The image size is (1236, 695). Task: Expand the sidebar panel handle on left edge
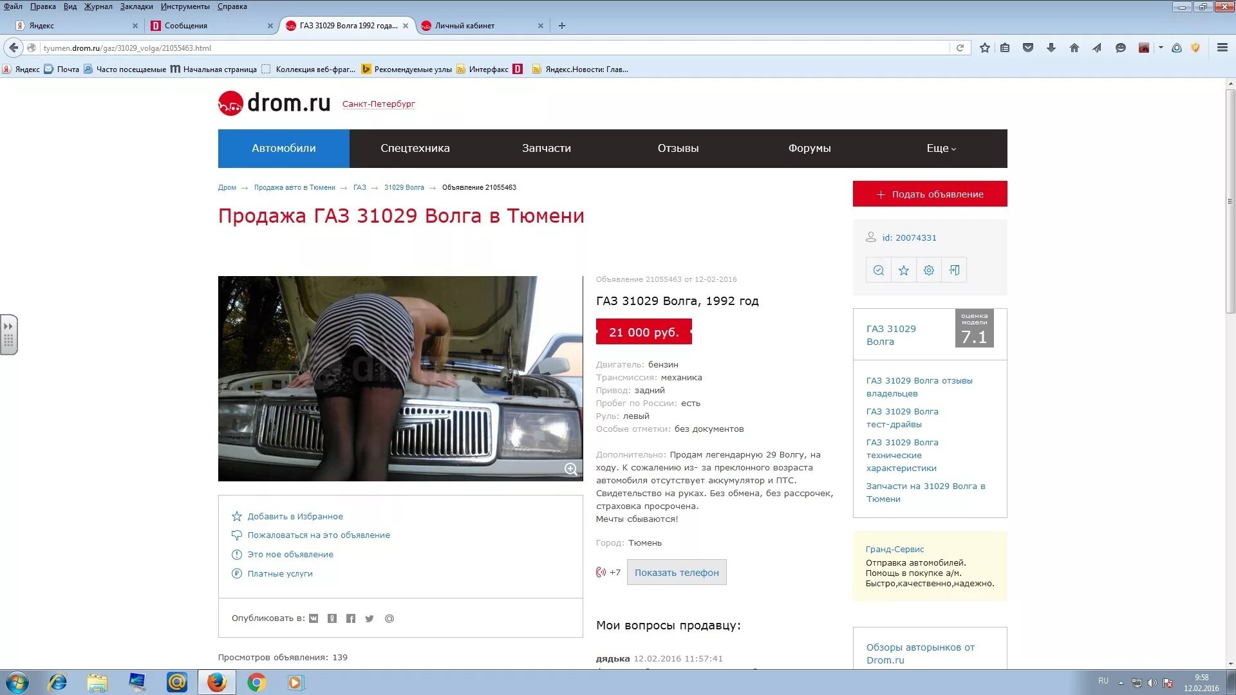[8, 334]
